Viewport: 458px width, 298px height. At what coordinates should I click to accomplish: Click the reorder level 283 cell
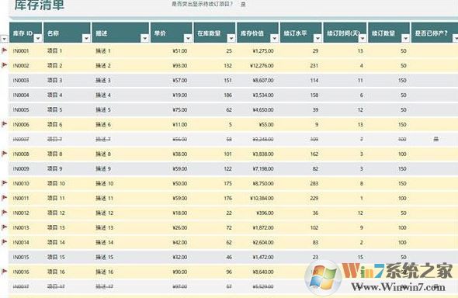pyautogui.click(x=314, y=183)
